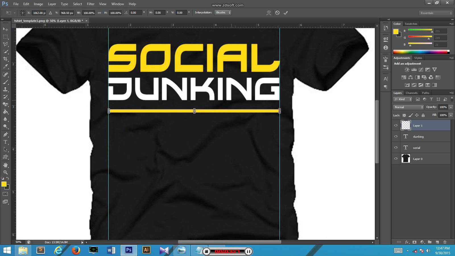The height and width of the screenshot is (256, 455).
Task: Expand the Essentials workspace dropdown
Action: click(x=436, y=13)
